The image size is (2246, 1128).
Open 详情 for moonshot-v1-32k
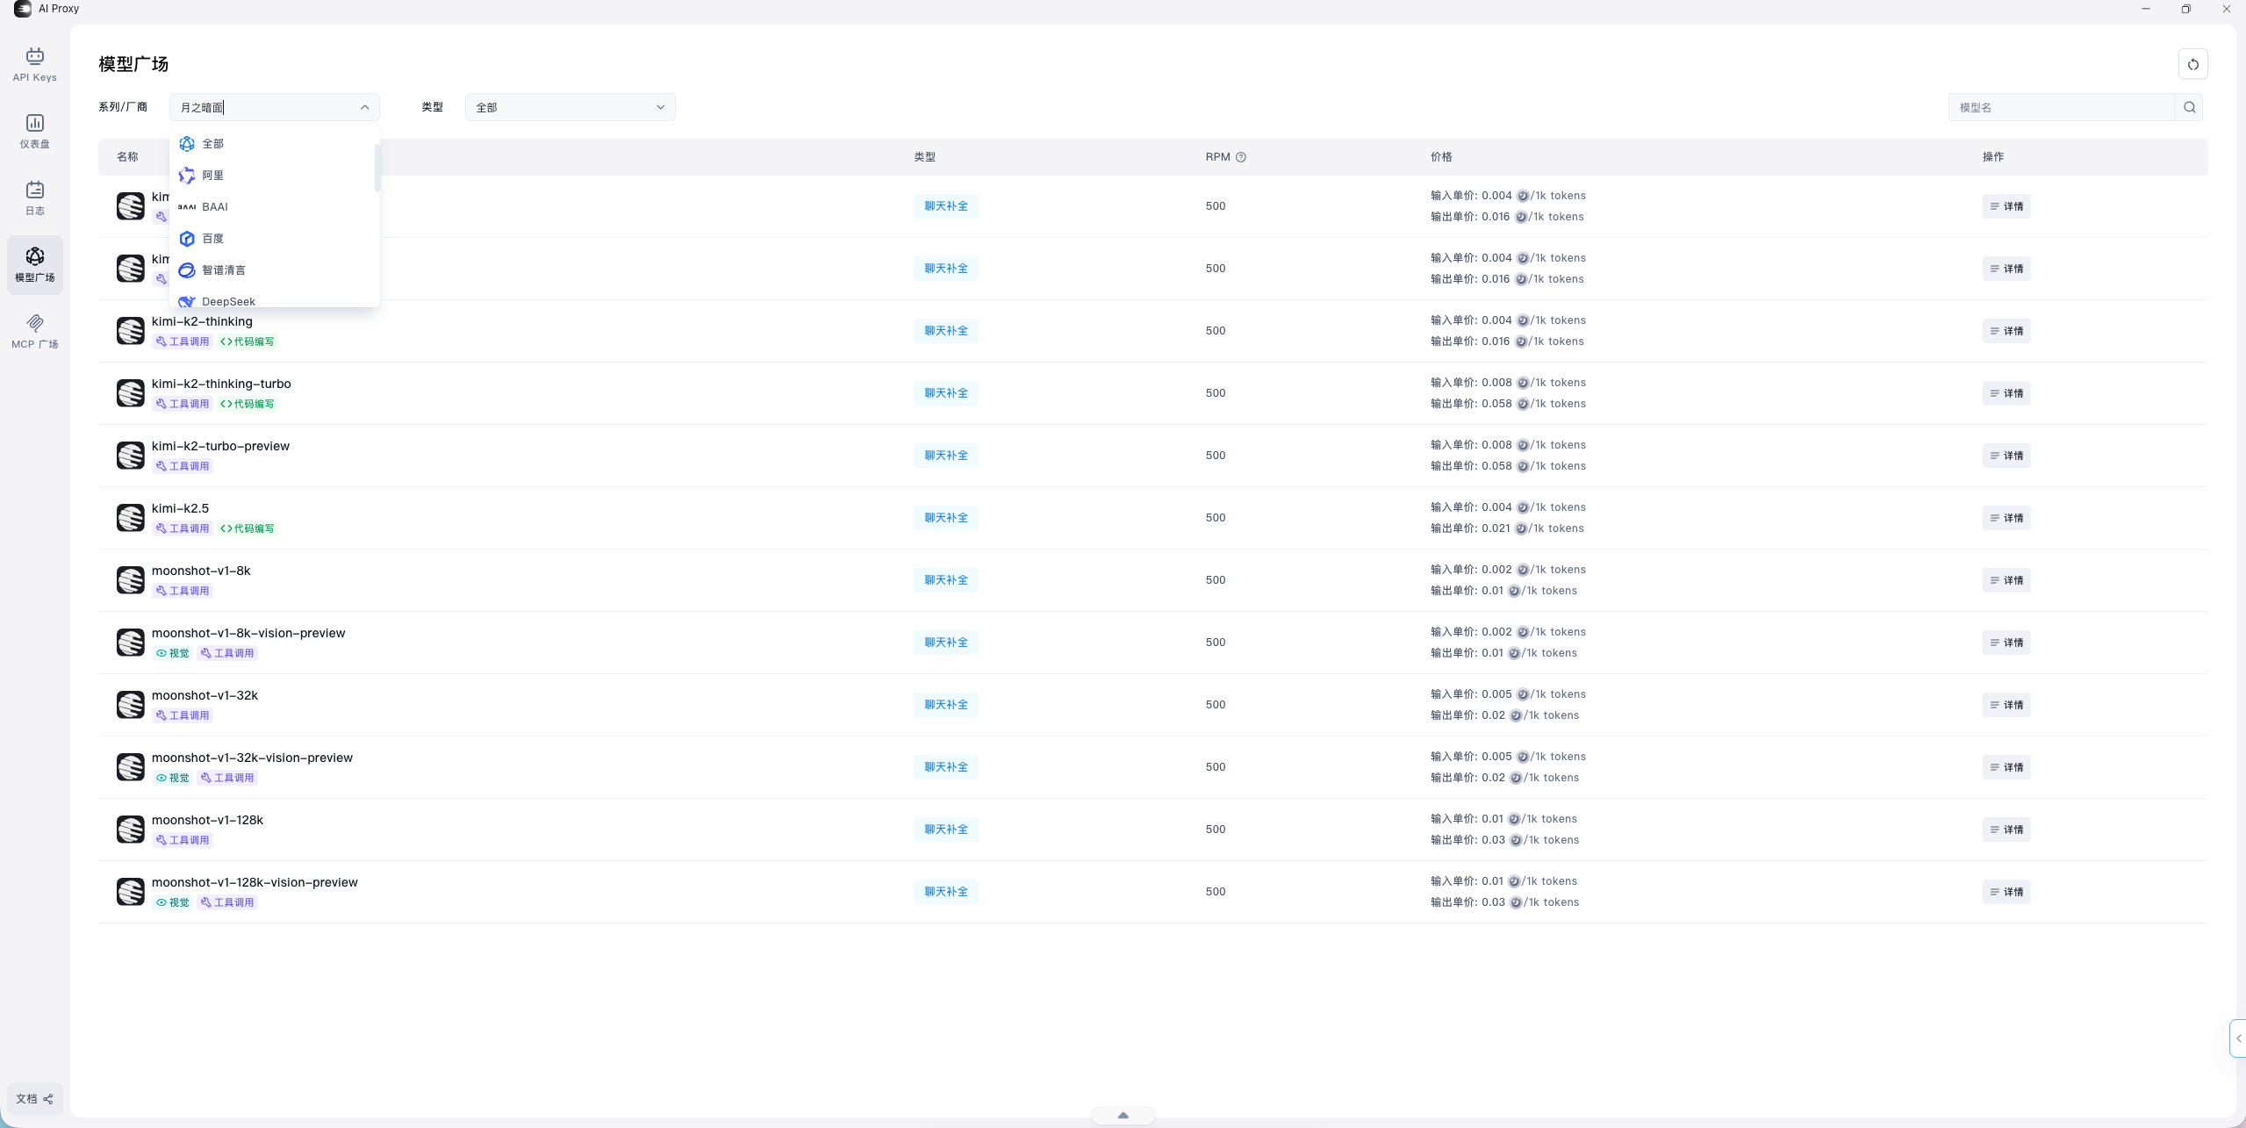click(2006, 705)
